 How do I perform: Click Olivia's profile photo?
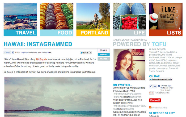pyautogui.click(x=129, y=65)
